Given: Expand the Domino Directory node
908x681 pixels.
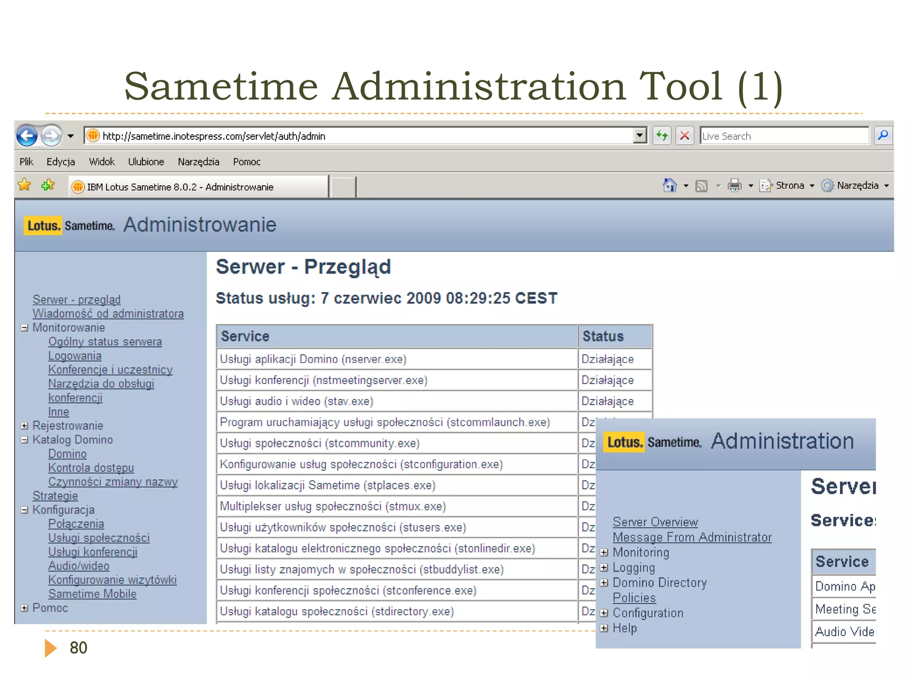Looking at the screenshot, I should click(604, 583).
